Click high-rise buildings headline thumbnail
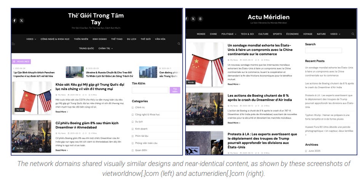This screenshot has height=180, width=363. click(148, 72)
